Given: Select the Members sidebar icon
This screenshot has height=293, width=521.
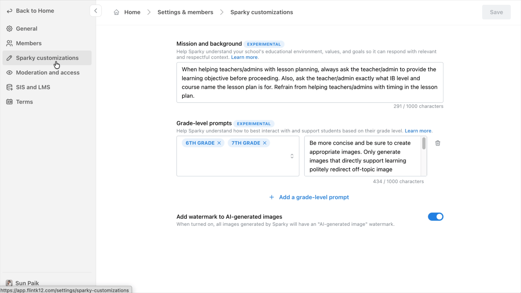Looking at the screenshot, I should point(9,43).
